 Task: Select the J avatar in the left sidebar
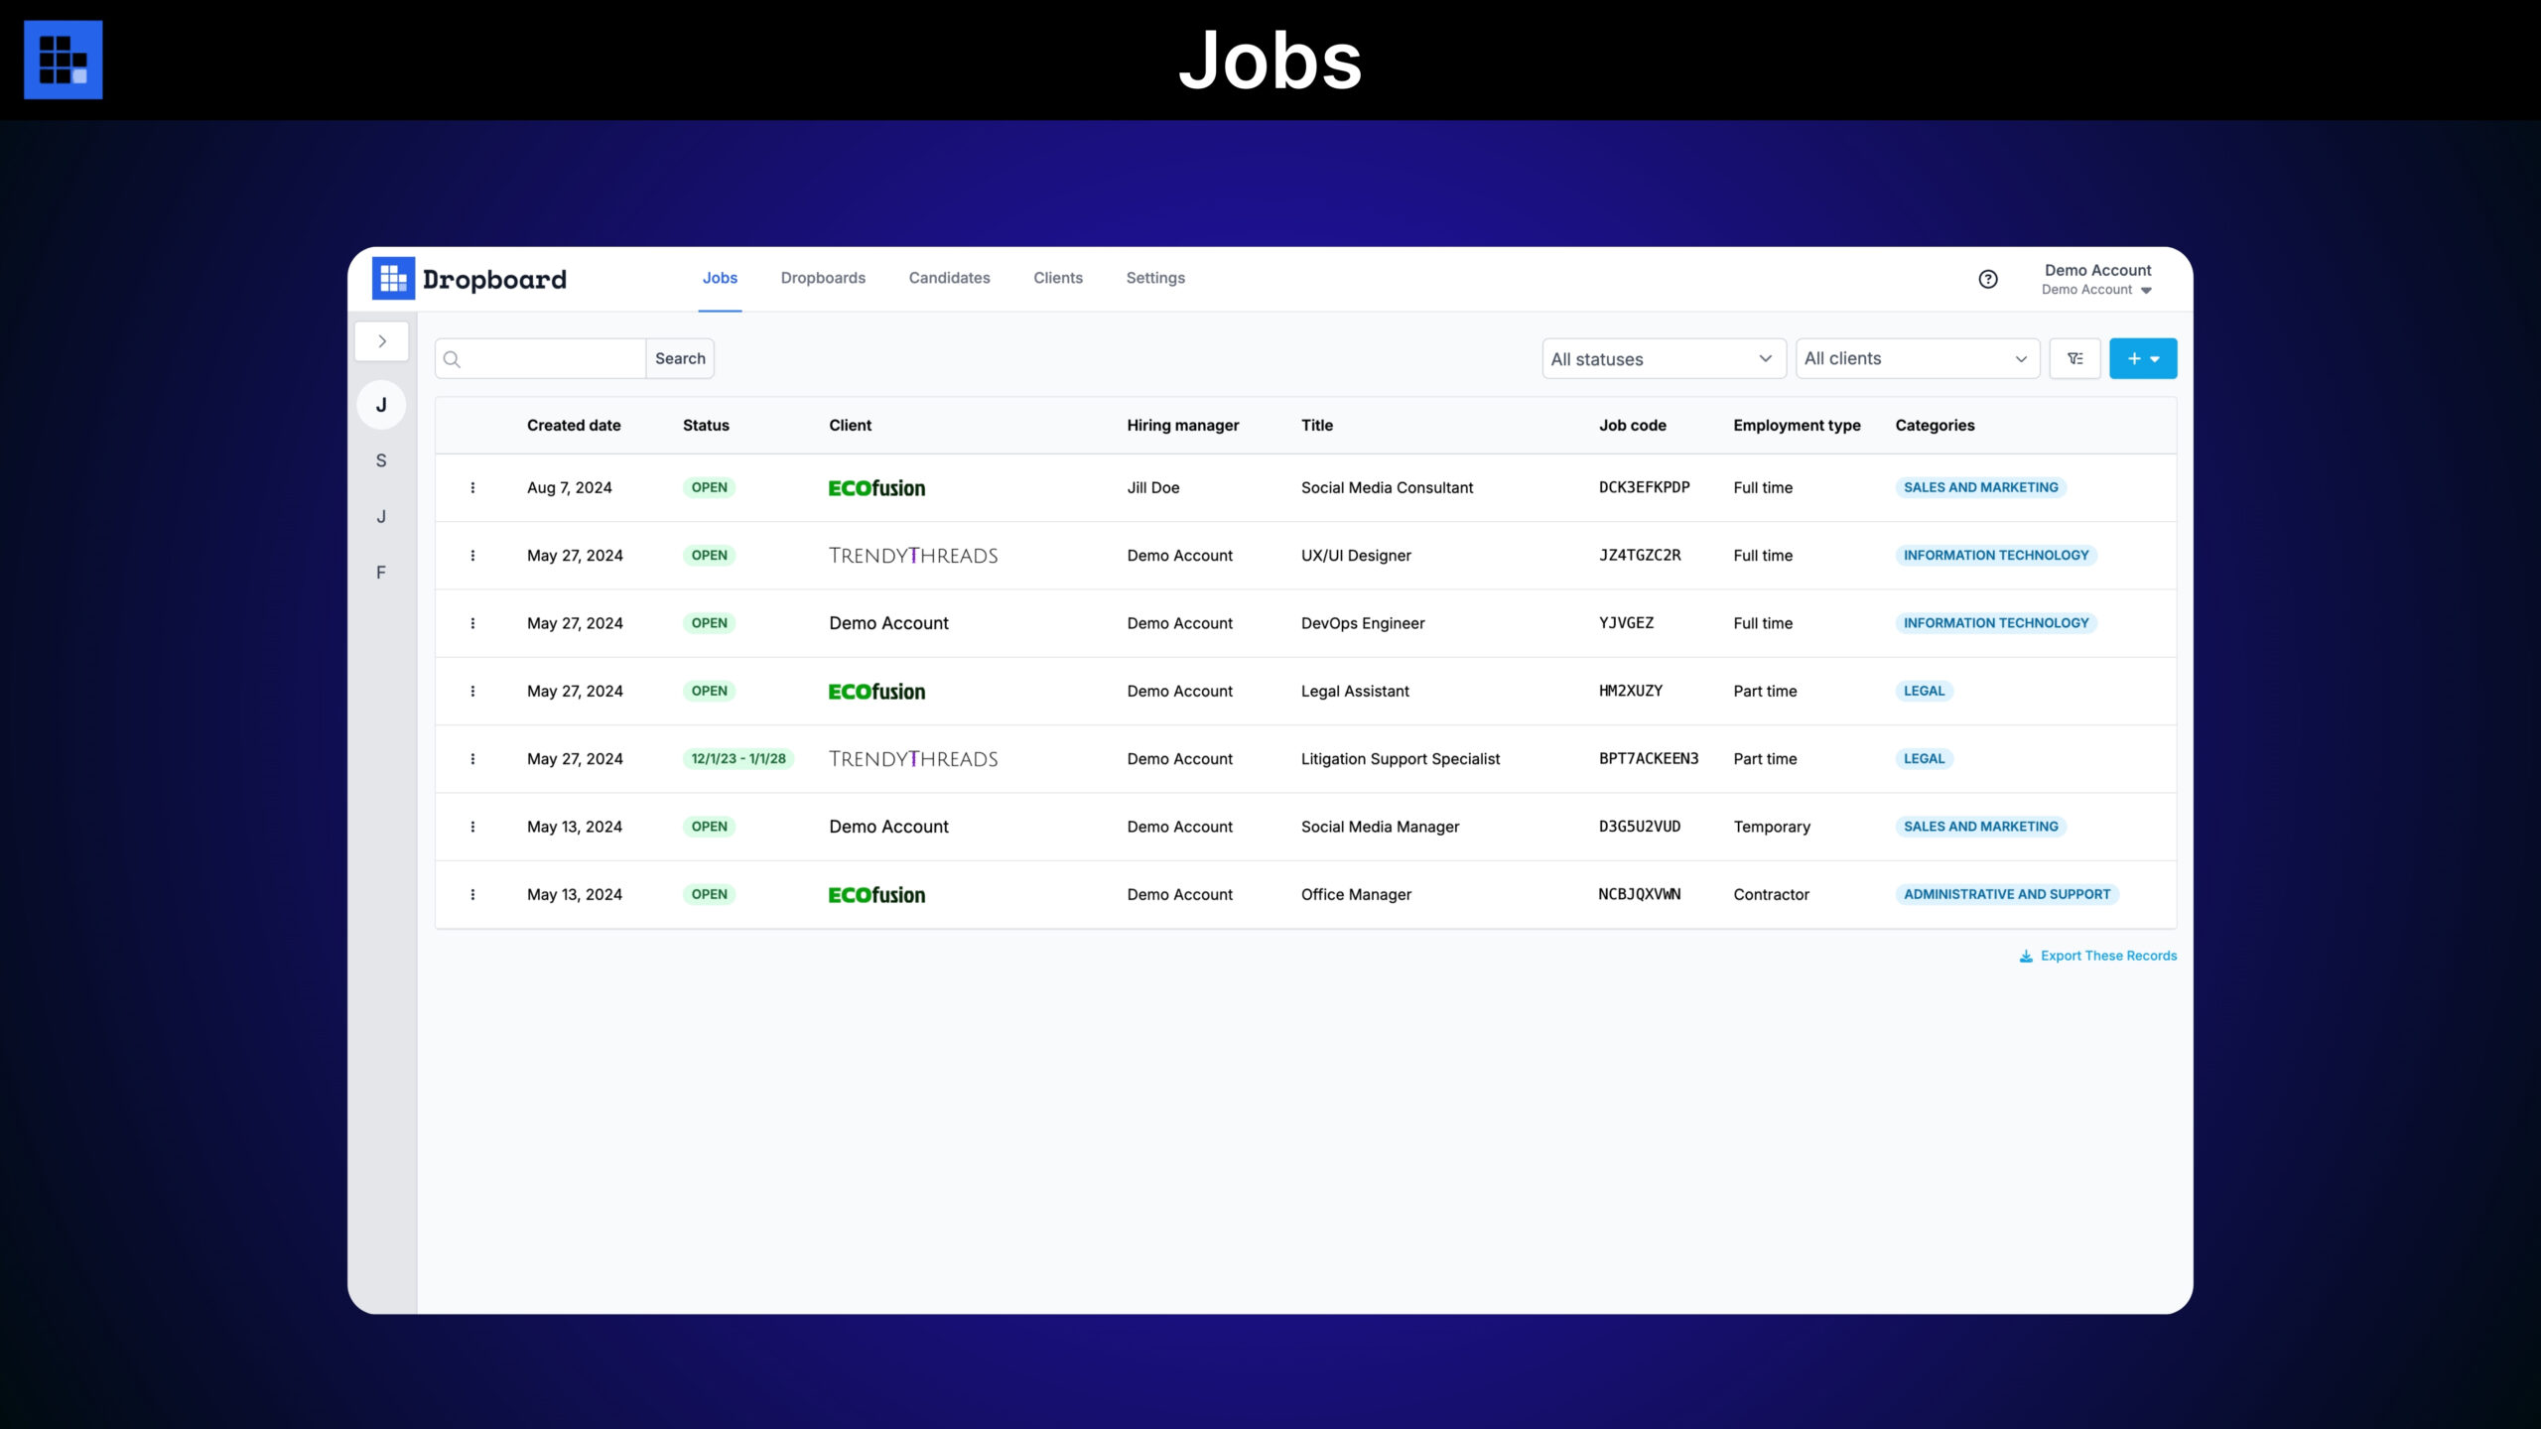coord(381,404)
